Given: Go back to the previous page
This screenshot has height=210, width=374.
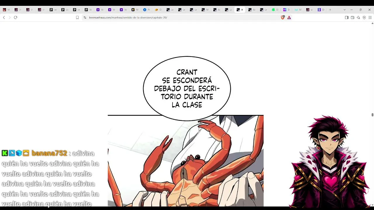Looking at the screenshot, I should click(4, 17).
